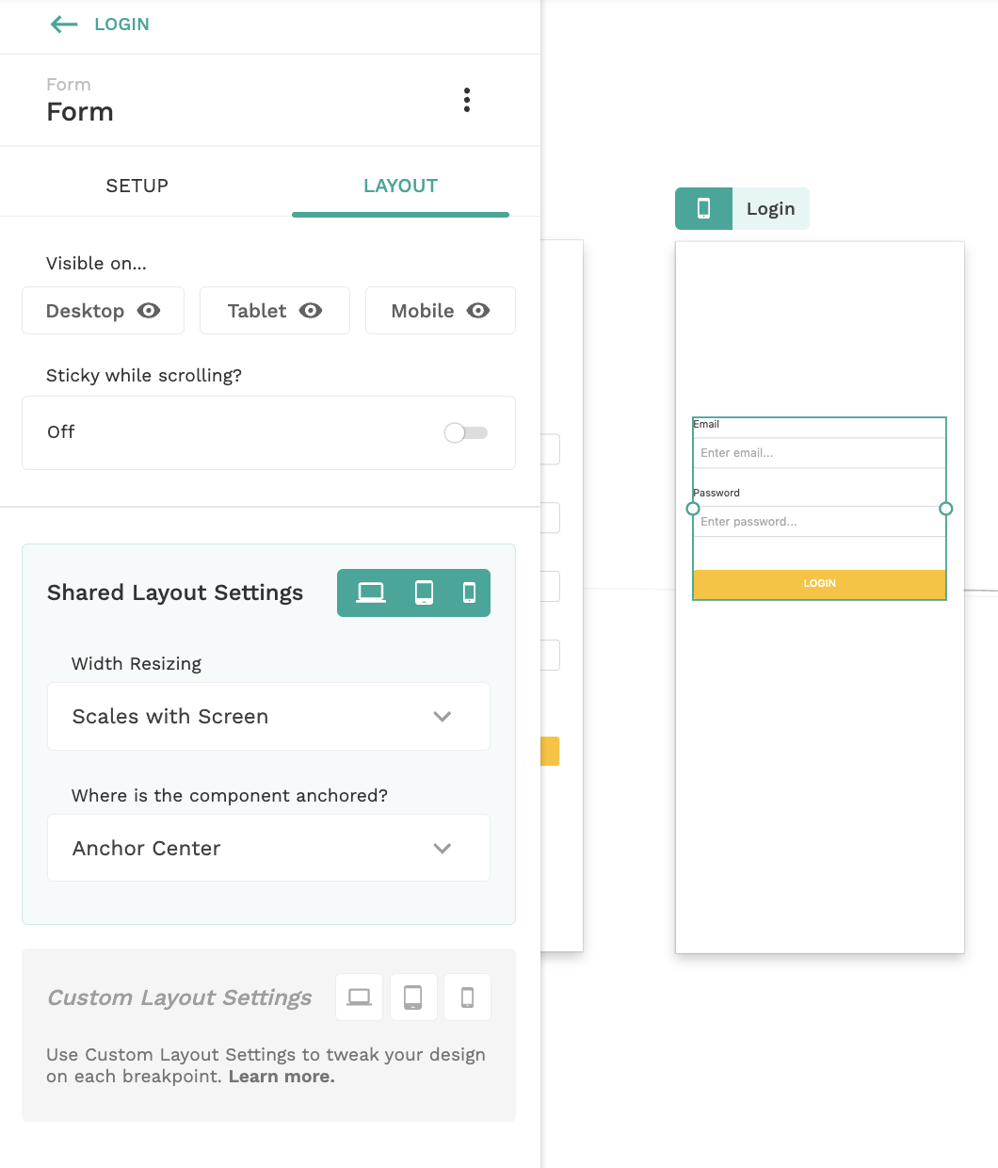
Task: Toggle Mobile visibility eye
Action: tap(478, 311)
